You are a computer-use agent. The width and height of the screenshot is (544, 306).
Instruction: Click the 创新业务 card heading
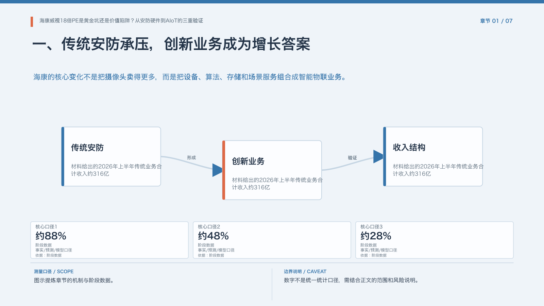click(x=248, y=161)
